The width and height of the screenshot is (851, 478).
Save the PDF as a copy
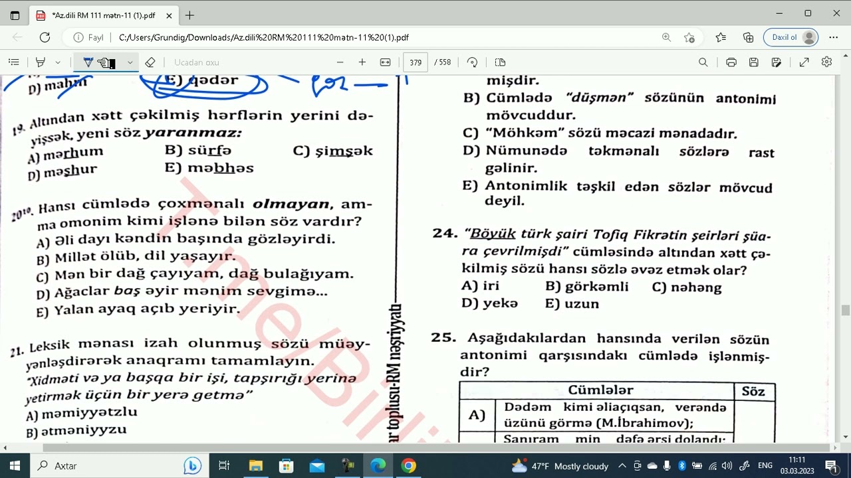pos(777,62)
